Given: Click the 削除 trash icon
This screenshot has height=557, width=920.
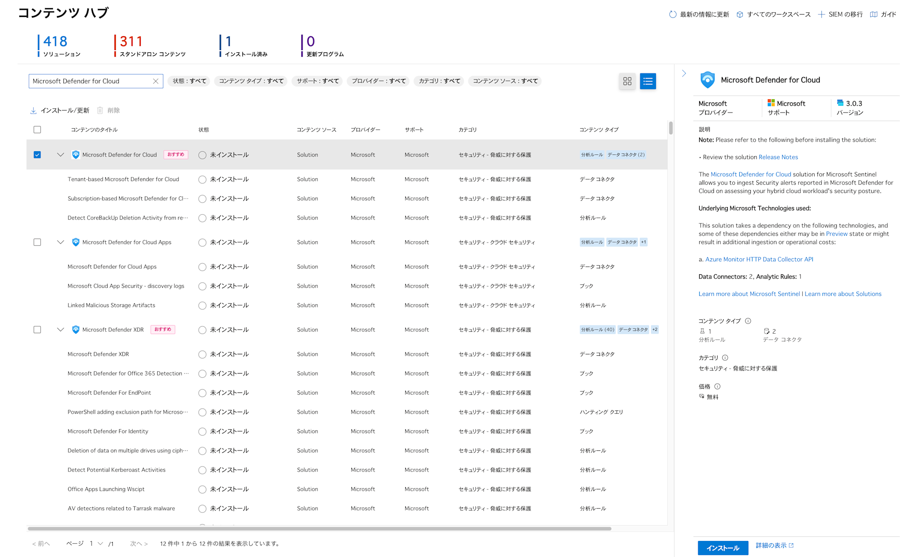Looking at the screenshot, I should (100, 110).
